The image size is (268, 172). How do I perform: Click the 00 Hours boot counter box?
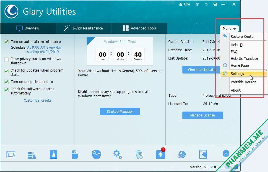(x=102, y=55)
